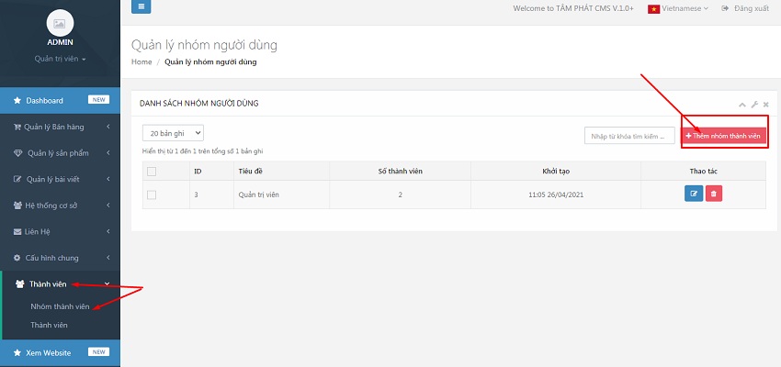This screenshot has height=367, width=781.
Task: Check the row checkbox for ID 3
Action: (x=152, y=195)
